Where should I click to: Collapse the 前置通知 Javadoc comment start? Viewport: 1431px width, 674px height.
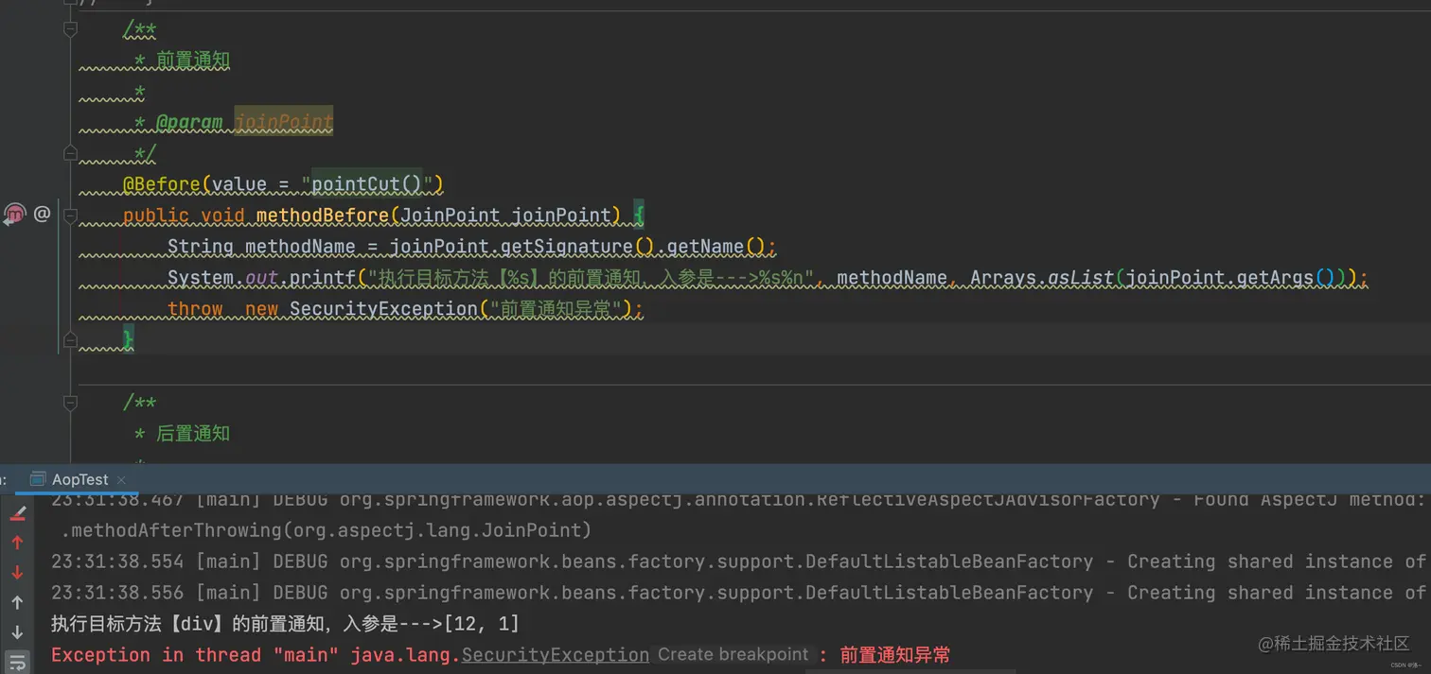pos(70,29)
